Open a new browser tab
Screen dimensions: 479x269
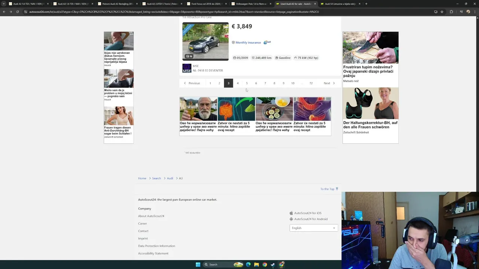click(366, 4)
